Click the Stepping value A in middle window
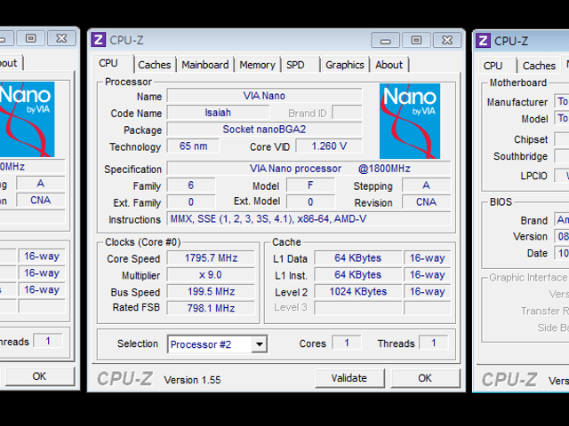This screenshot has width=569, height=426. tap(427, 185)
